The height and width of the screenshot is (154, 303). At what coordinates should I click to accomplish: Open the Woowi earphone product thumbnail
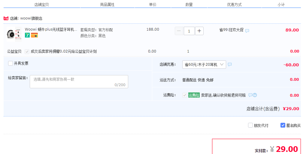click(x=14, y=34)
